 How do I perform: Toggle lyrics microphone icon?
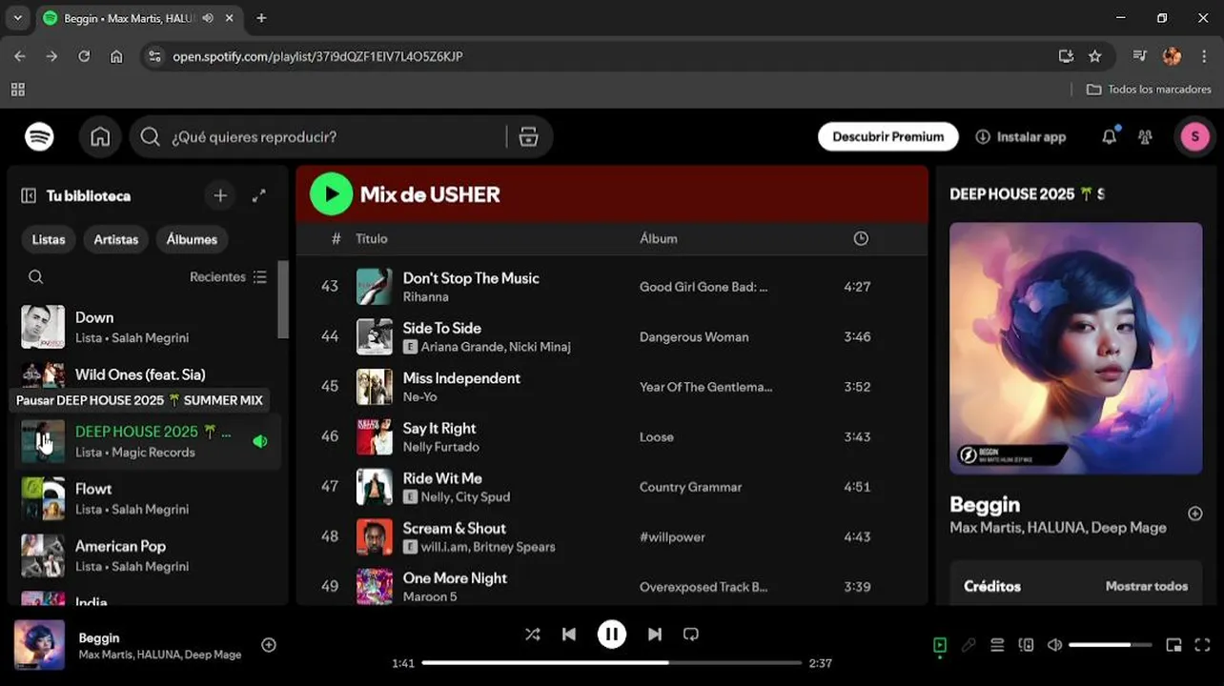(969, 645)
